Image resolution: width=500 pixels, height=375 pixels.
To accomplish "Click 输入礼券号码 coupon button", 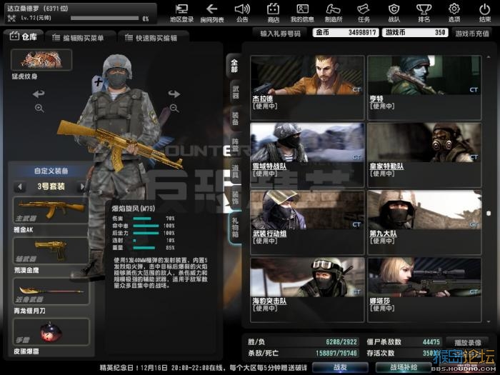I will 280,33.
